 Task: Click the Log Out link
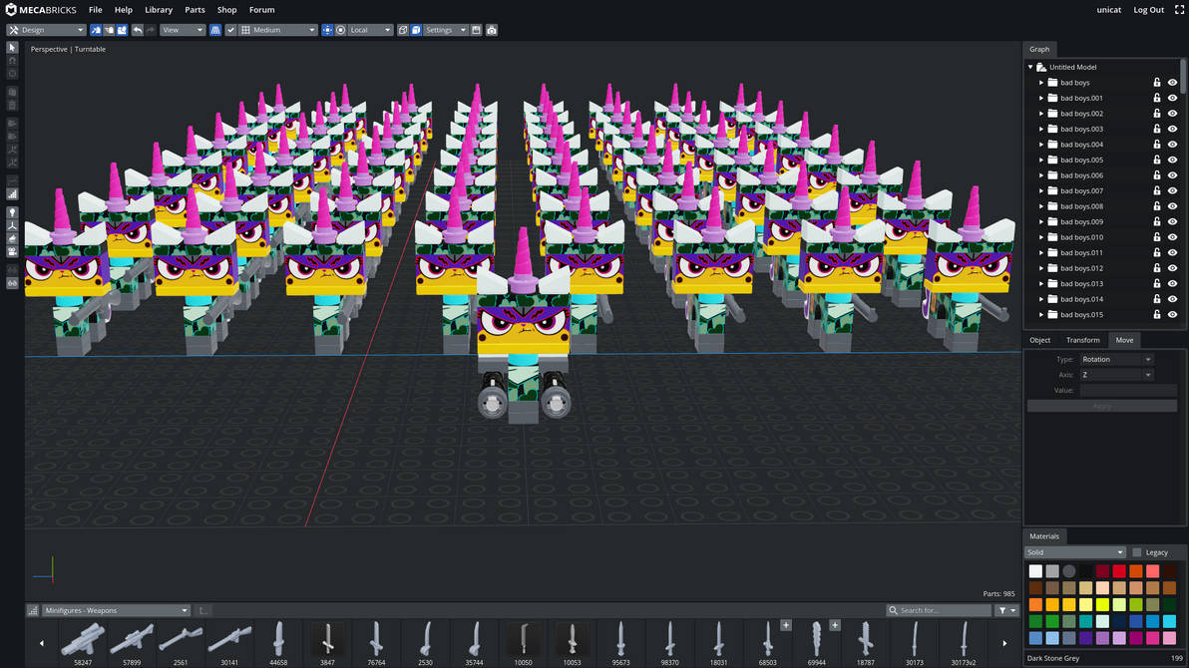(x=1148, y=10)
